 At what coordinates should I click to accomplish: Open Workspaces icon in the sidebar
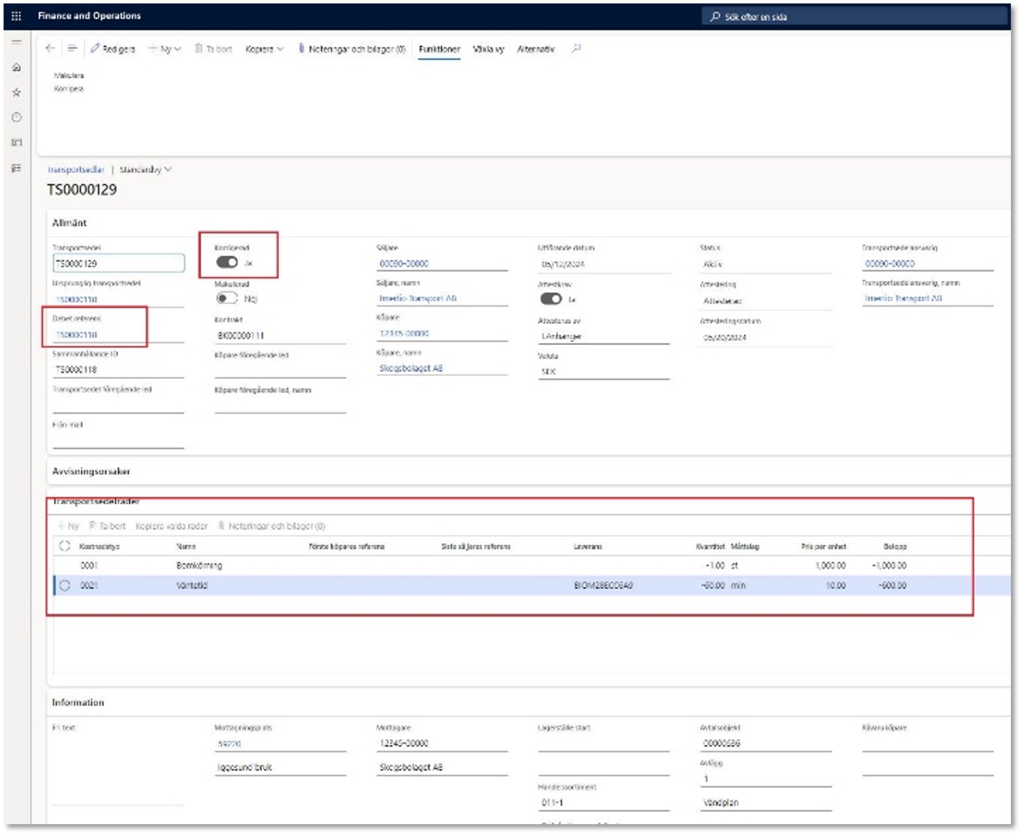pos(16,143)
